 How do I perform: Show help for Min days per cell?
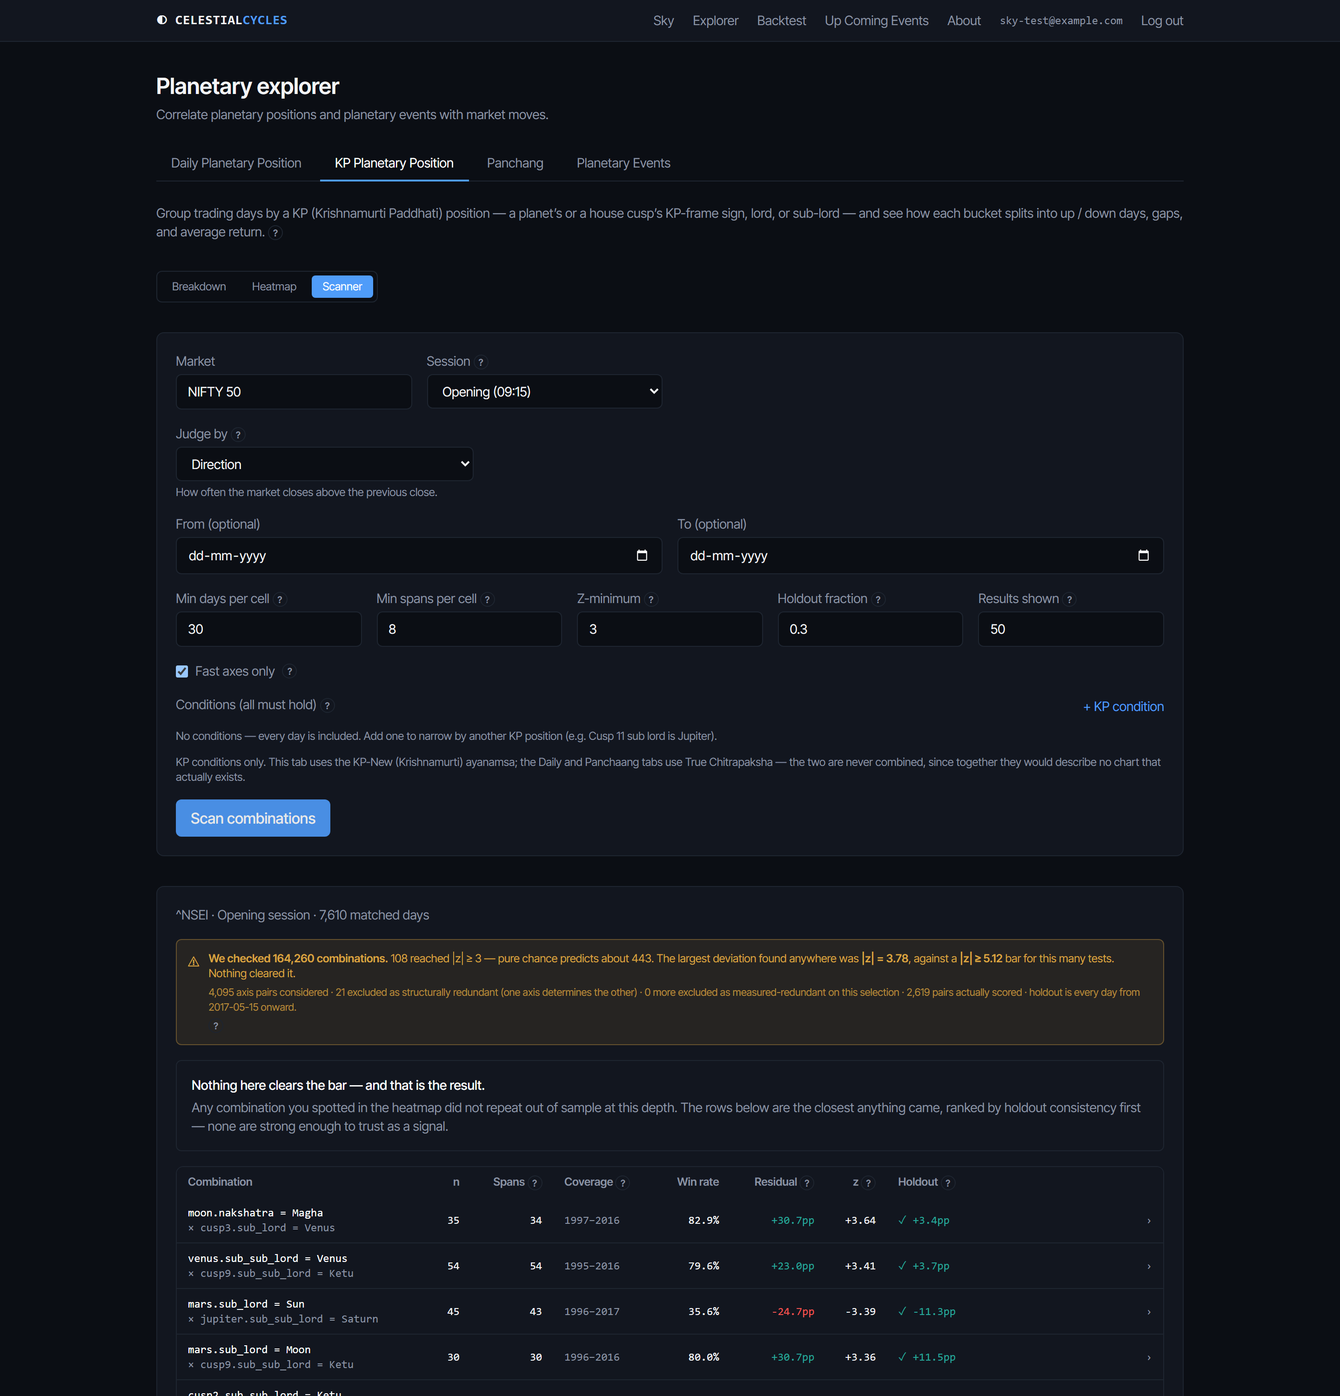tap(280, 600)
